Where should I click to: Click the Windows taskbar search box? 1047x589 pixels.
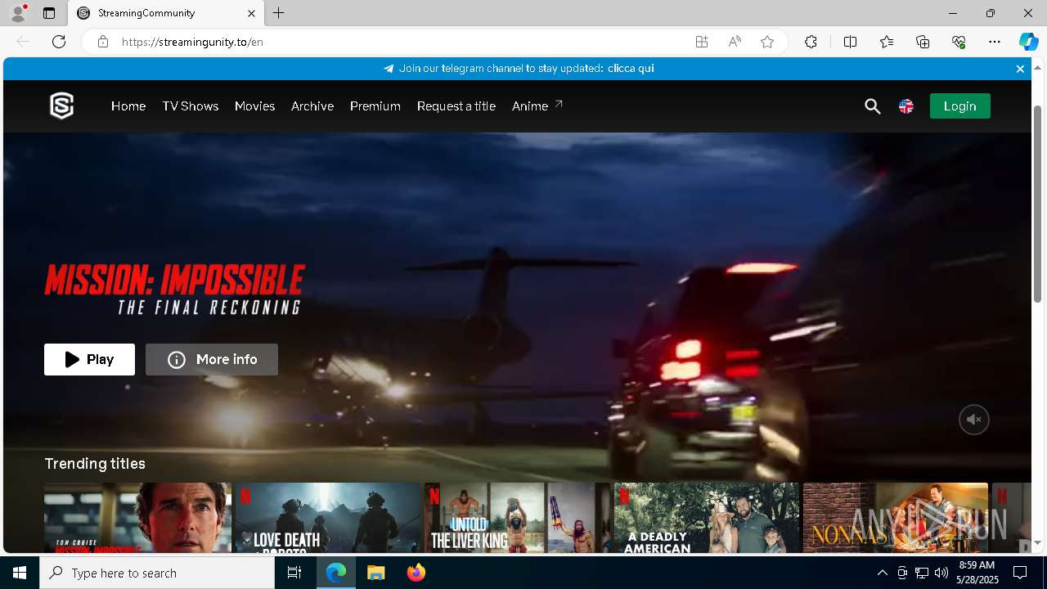coord(157,573)
